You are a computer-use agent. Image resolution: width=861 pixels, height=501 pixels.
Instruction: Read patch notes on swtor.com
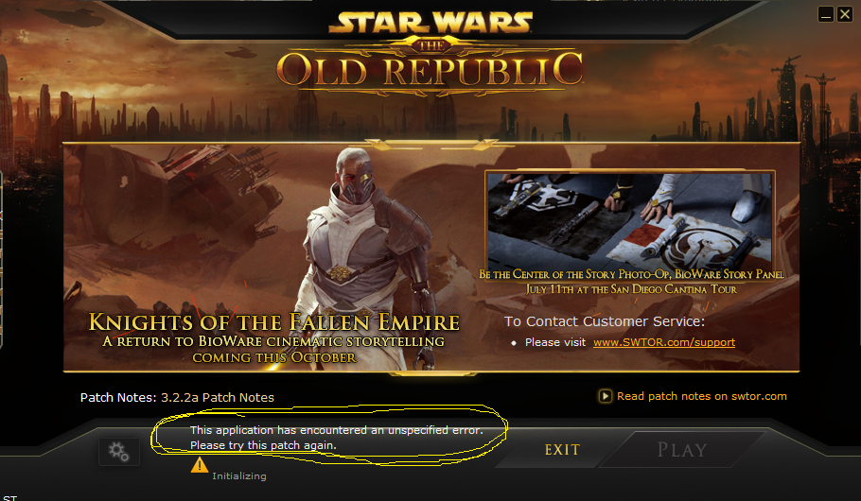point(702,396)
